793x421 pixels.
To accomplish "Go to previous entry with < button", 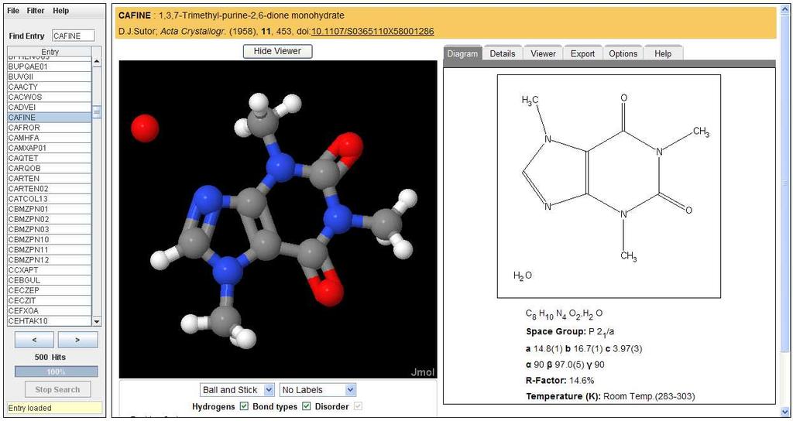I will 34,340.
